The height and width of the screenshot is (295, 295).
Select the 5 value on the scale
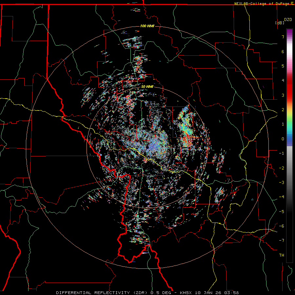[283, 66]
